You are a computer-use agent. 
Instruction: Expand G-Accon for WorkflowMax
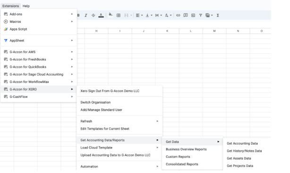[39, 82]
